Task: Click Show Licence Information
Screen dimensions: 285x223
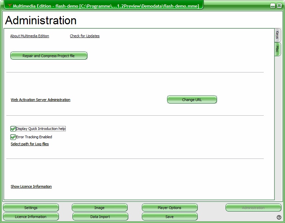Action: point(31,186)
